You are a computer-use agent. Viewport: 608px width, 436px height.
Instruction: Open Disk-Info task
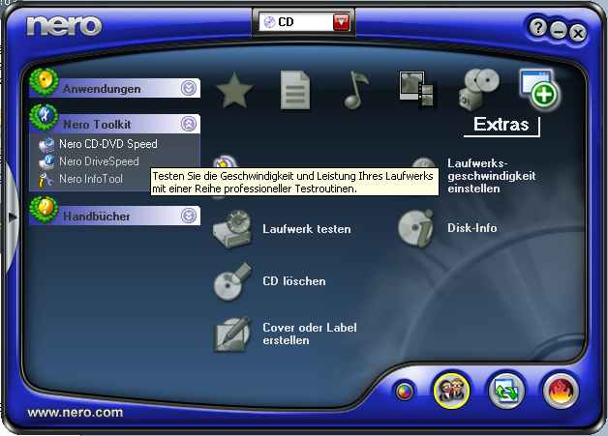[471, 228]
